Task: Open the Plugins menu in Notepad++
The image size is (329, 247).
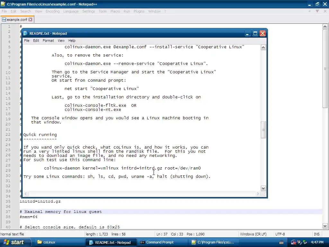Action: (x=139, y=11)
